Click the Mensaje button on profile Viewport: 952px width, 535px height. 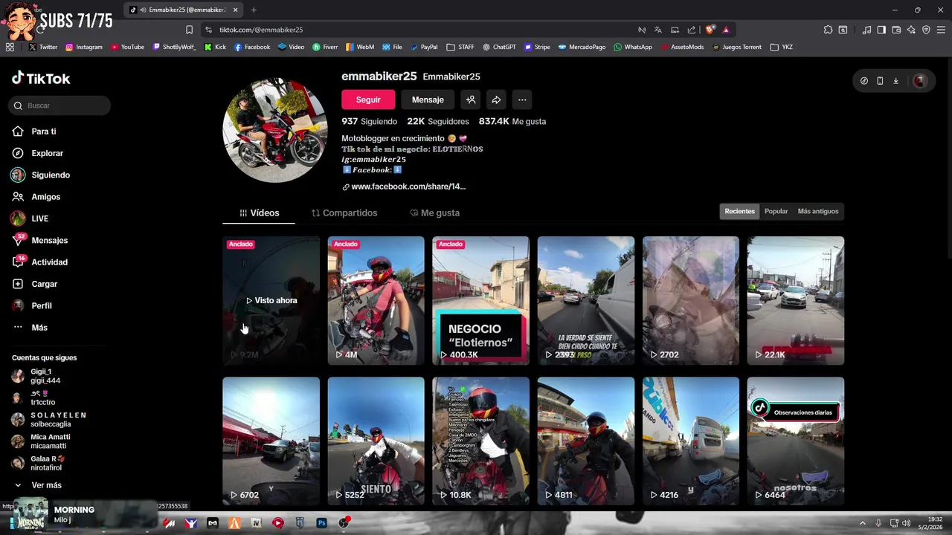428,100
